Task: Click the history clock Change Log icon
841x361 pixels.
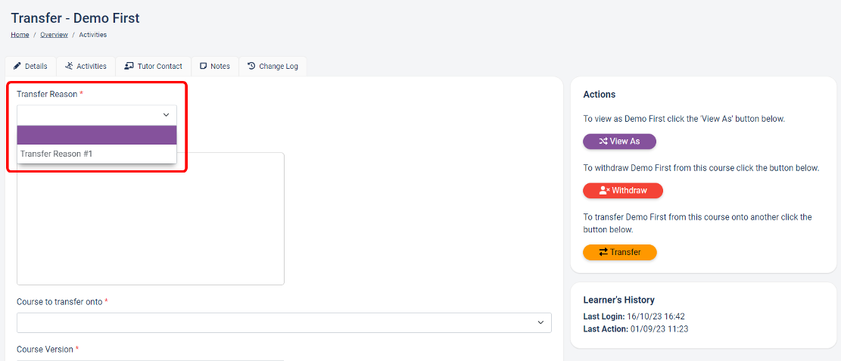Action: (x=251, y=67)
